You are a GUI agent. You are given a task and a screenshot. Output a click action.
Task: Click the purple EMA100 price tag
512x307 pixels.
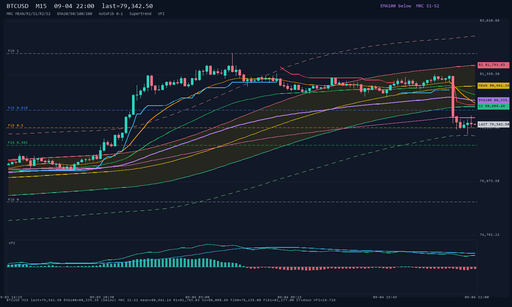click(493, 100)
